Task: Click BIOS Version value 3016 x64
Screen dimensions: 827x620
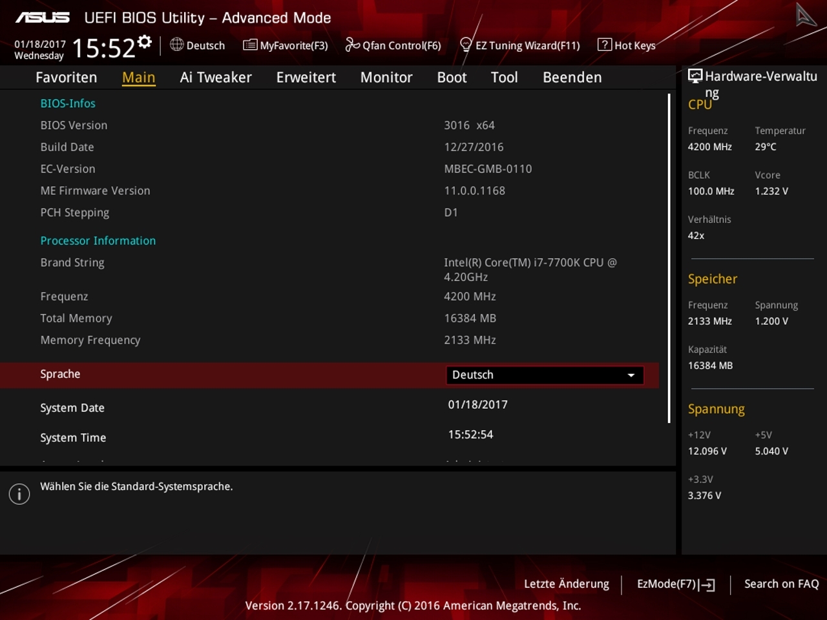Action: coord(469,125)
